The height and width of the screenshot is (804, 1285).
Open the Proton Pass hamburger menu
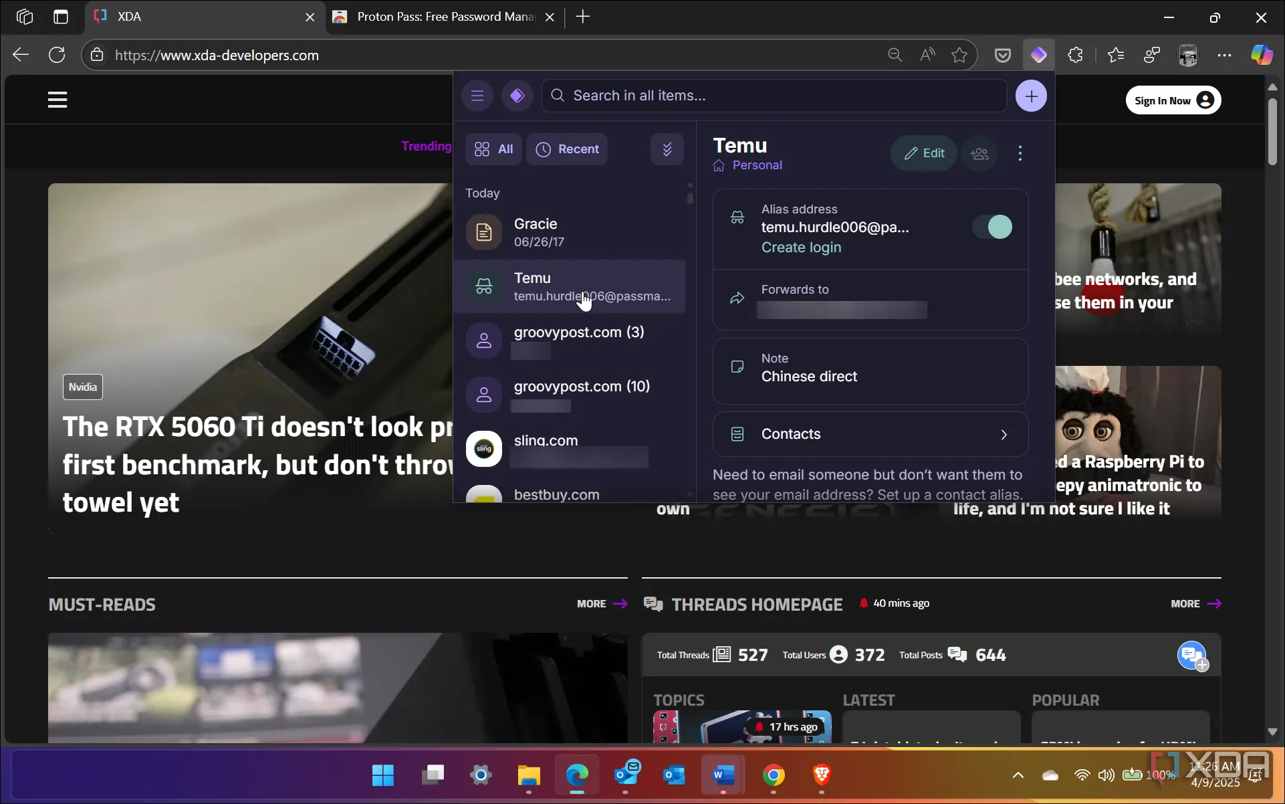(x=477, y=96)
